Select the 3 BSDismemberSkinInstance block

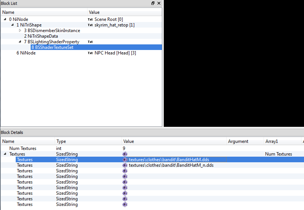pos(52,31)
